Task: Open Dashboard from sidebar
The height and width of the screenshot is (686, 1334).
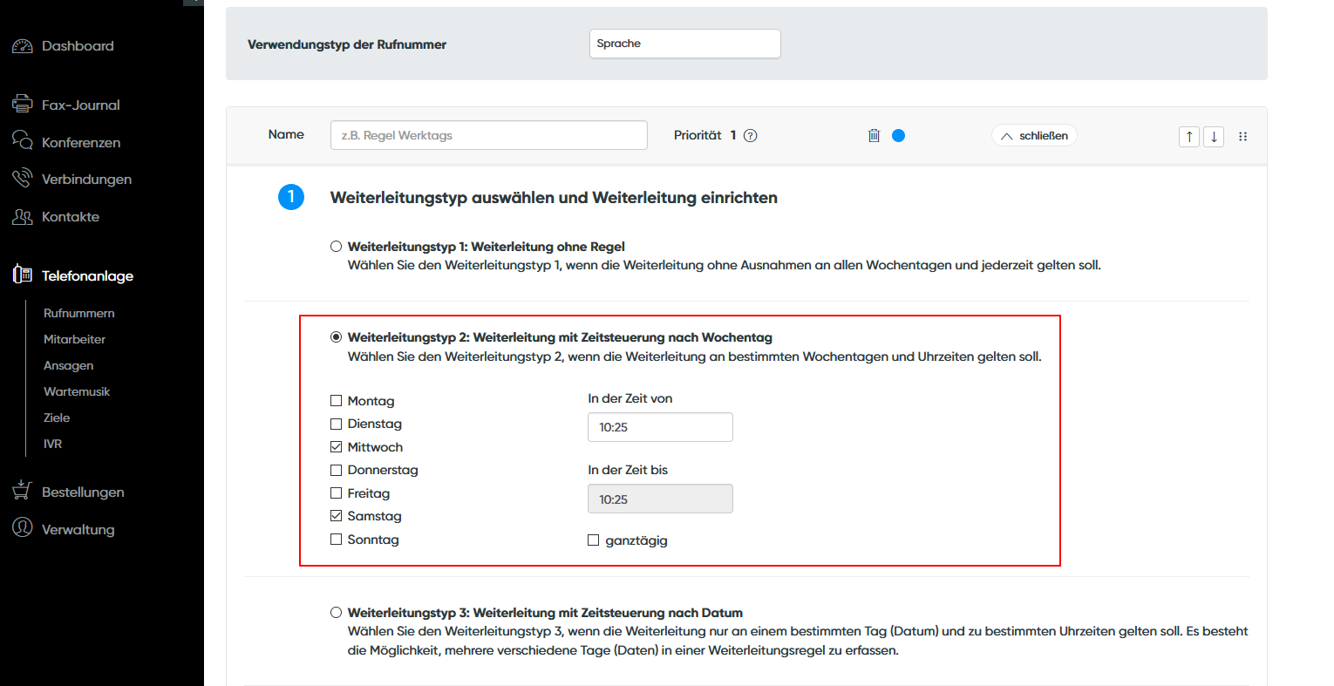Action: click(x=77, y=46)
